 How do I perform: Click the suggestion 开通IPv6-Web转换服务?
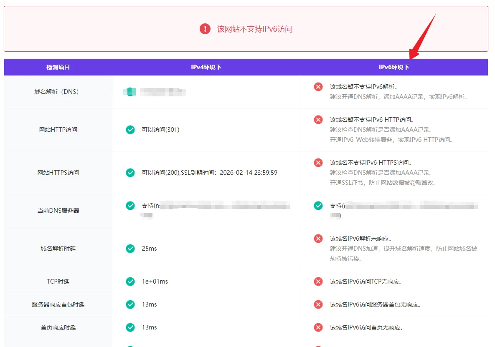[391, 140]
